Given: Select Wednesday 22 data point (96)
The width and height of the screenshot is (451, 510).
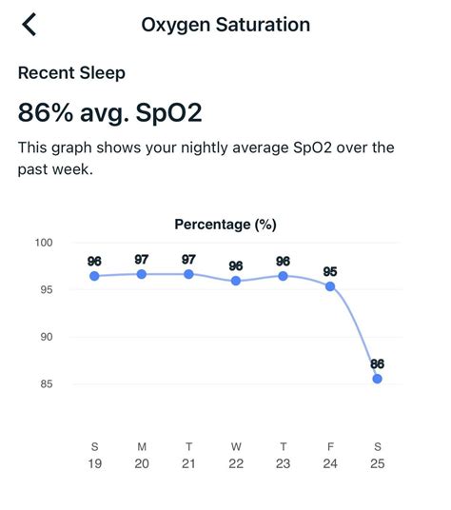Looking at the screenshot, I should 236,281.
